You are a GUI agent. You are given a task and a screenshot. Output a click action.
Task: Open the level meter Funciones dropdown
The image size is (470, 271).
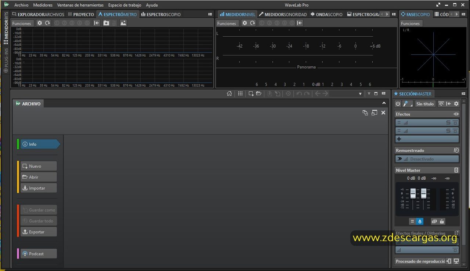pos(227,23)
